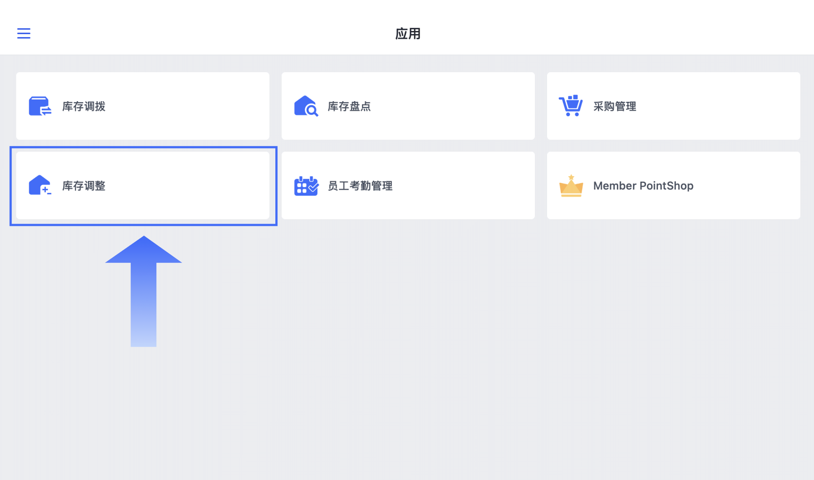Click empty space in Member PointShop card
Viewport: 814px width, 480px height.
click(x=749, y=186)
